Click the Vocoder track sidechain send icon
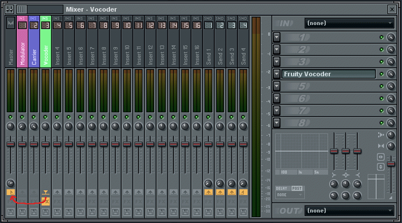 (45, 192)
